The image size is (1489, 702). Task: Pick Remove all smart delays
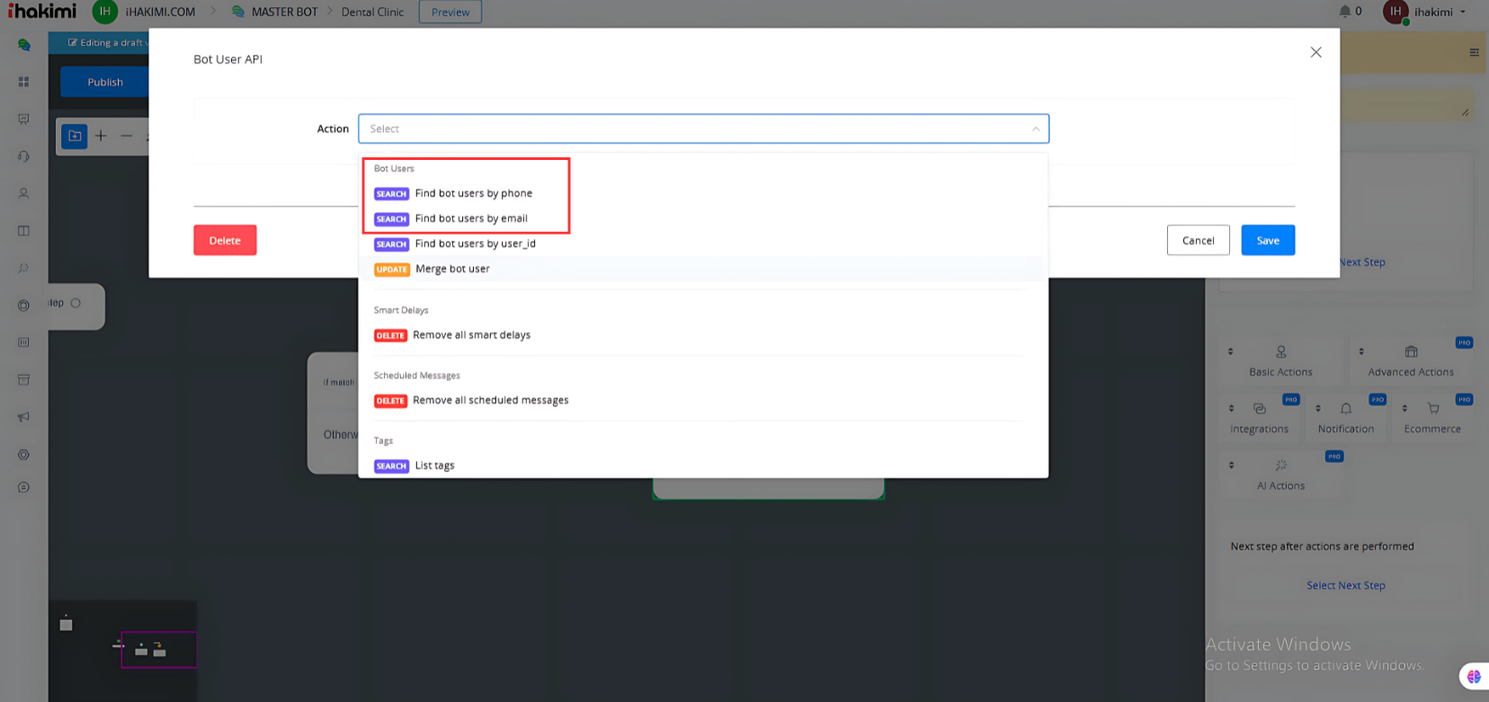(x=471, y=335)
